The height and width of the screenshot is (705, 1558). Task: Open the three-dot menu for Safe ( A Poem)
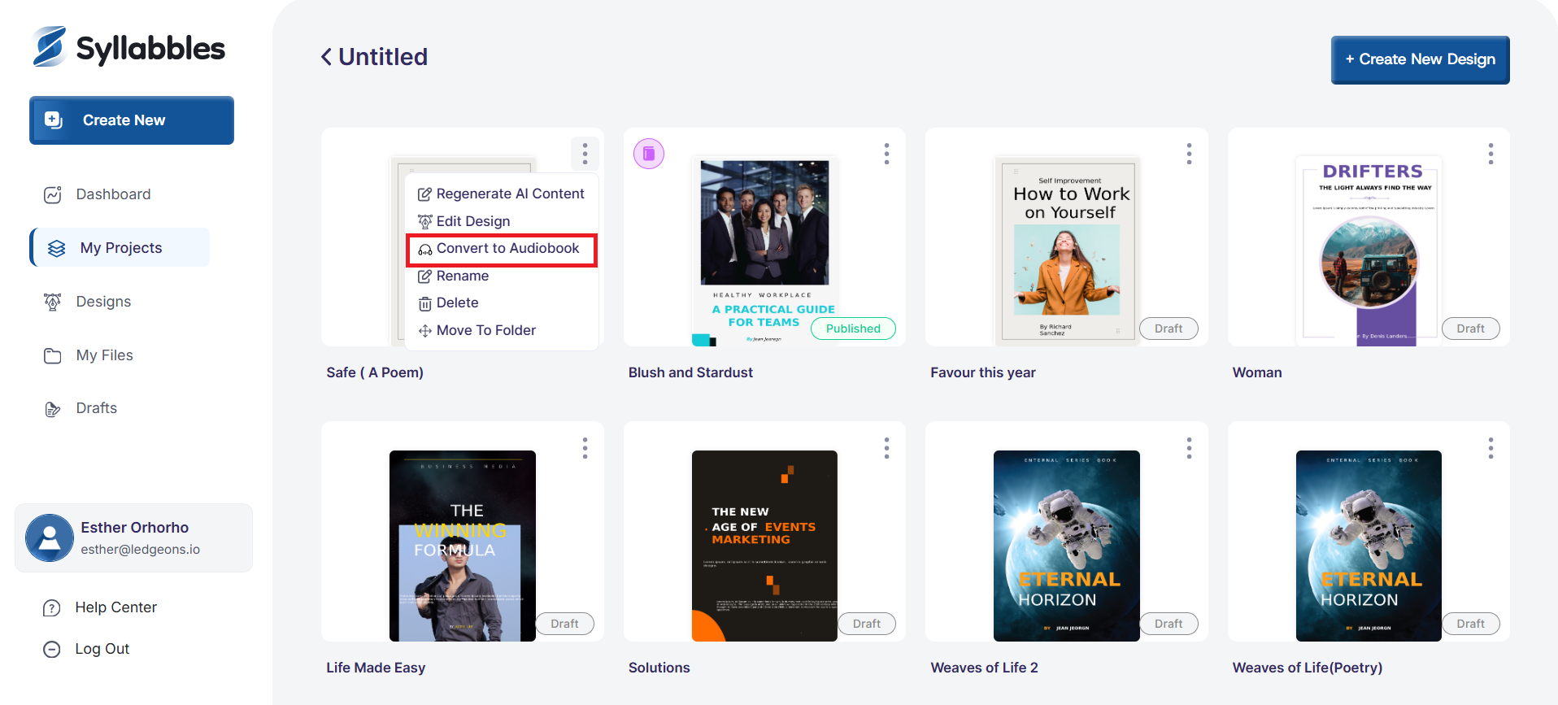pyautogui.click(x=585, y=154)
